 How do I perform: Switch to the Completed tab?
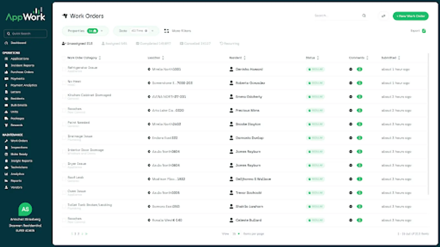(x=153, y=43)
